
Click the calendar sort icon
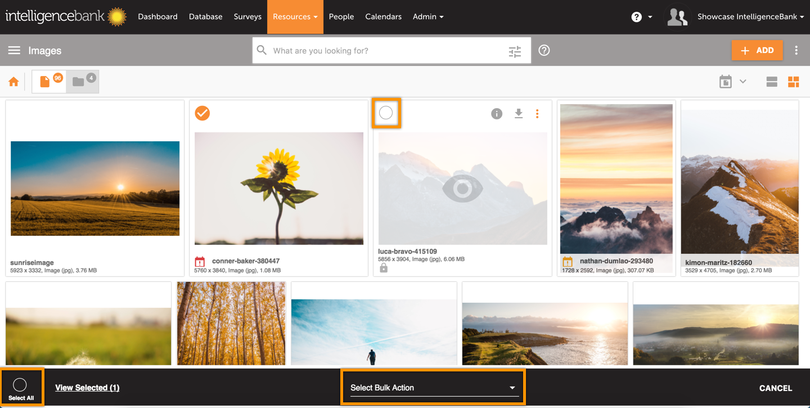tap(726, 82)
